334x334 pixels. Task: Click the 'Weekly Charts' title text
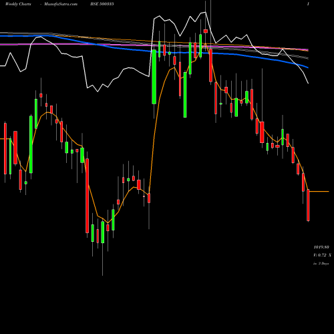18,4
